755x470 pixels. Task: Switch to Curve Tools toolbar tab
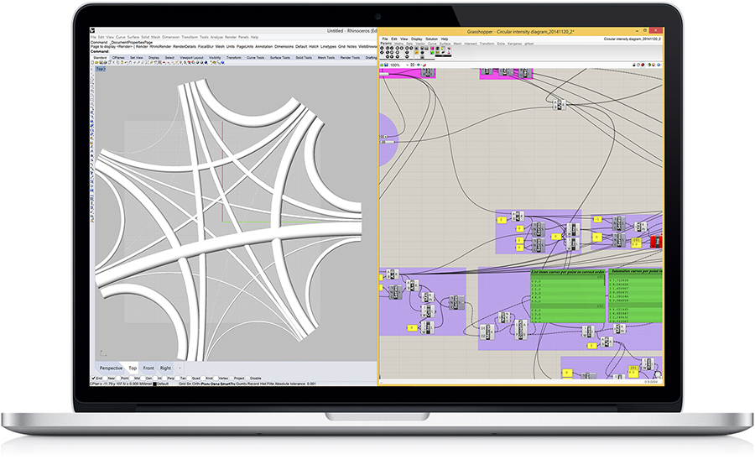coord(255,58)
